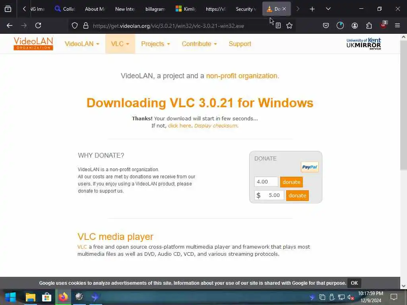This screenshot has width=407, height=305.
Task: Expand the Projects dropdown menu
Action: click(x=155, y=44)
